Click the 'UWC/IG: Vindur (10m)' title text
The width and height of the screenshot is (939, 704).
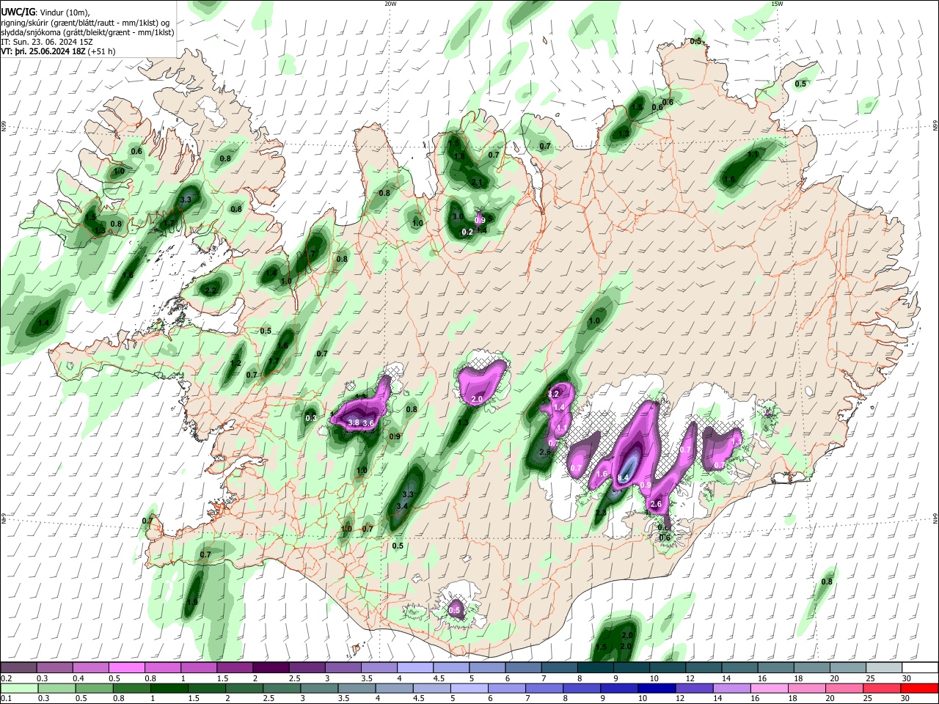(x=45, y=12)
